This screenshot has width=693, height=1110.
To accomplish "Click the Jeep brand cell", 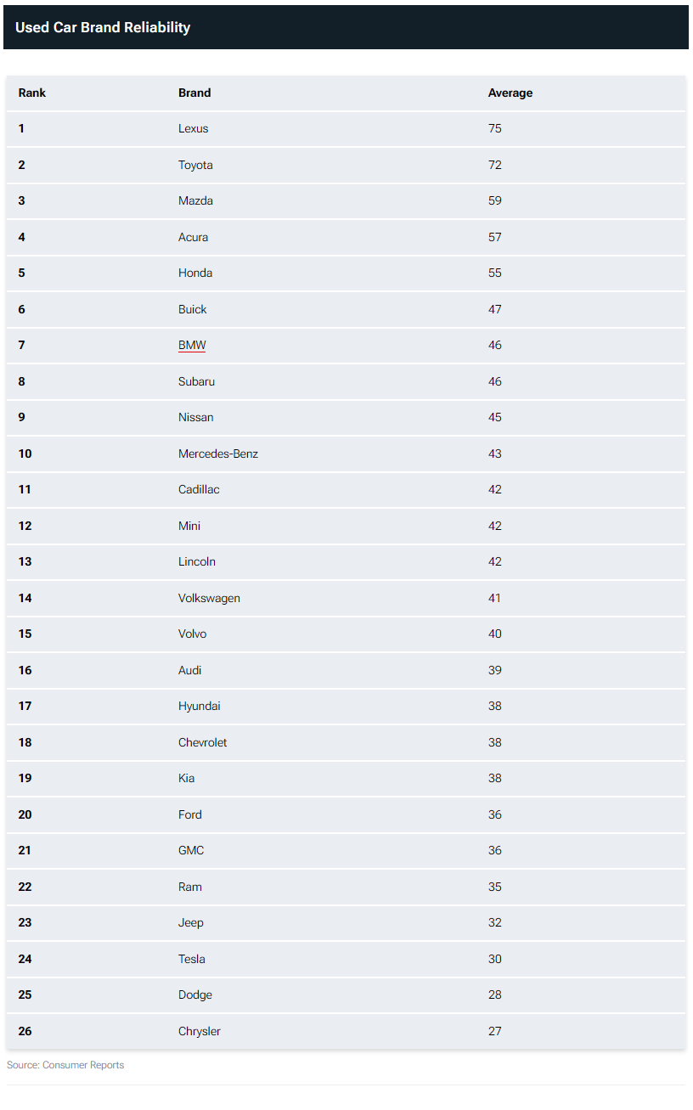I will [x=191, y=922].
